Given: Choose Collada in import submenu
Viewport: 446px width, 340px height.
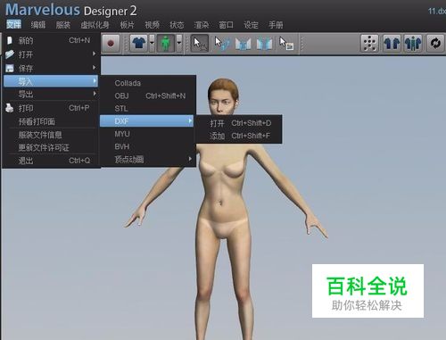Looking at the screenshot, I should (x=147, y=83).
